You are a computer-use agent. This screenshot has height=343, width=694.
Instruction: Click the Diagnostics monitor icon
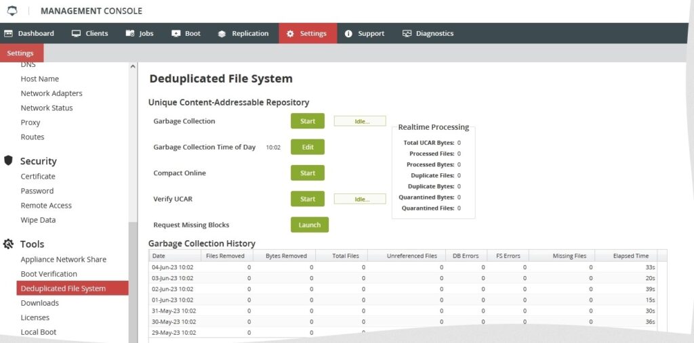(x=407, y=34)
